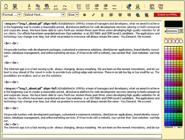The image size is (185, 140).
Task: Insert an ordered numbered list (ol)
Action: tap(88, 7)
